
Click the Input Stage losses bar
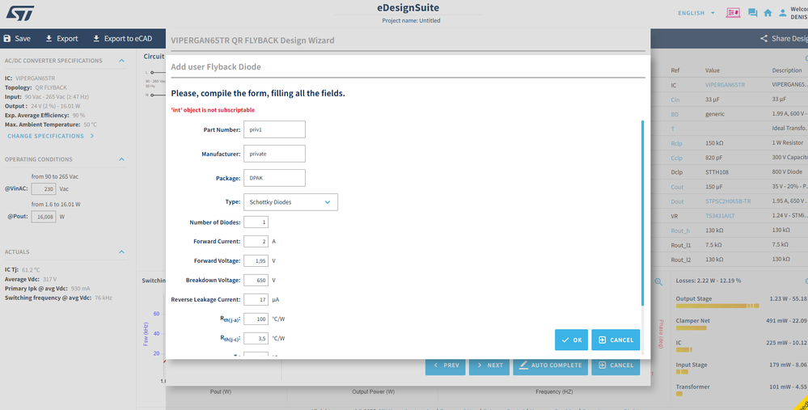(x=682, y=372)
